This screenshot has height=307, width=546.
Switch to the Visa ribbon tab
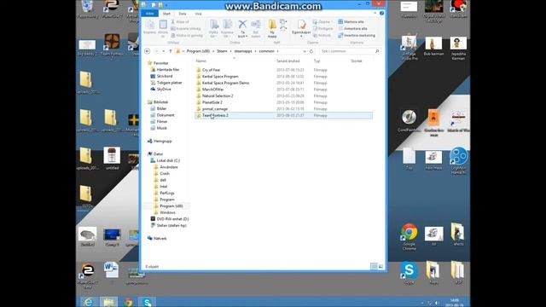(x=198, y=14)
